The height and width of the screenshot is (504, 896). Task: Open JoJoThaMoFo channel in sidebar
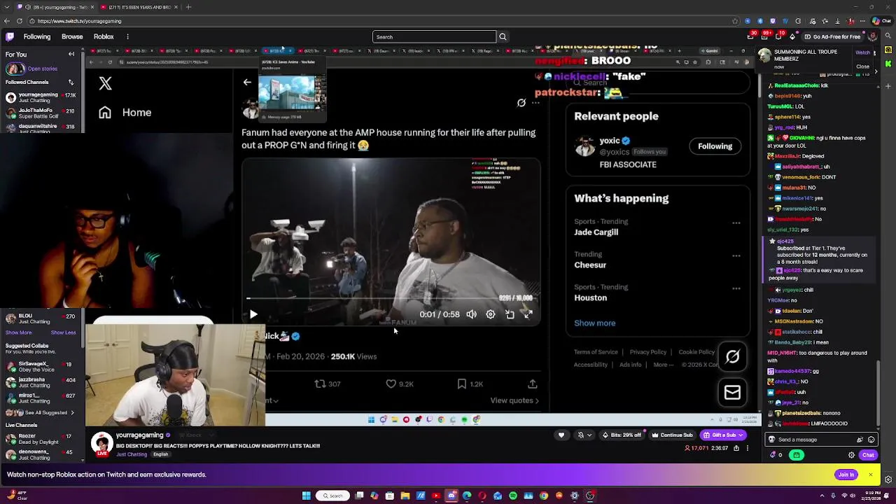42,113
